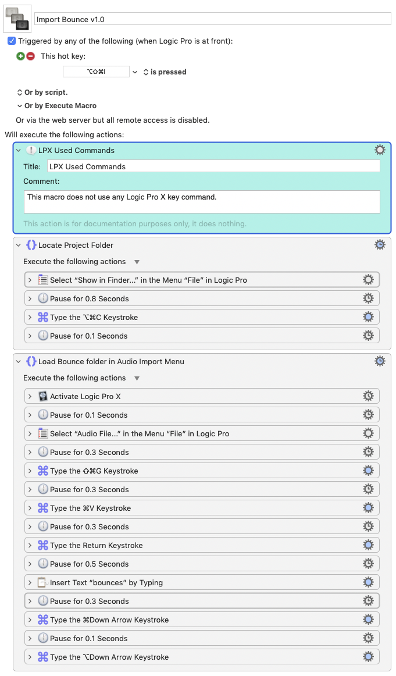Select the "Pause for 0.5 Seconds" row text
The image size is (396, 676).
click(x=89, y=564)
